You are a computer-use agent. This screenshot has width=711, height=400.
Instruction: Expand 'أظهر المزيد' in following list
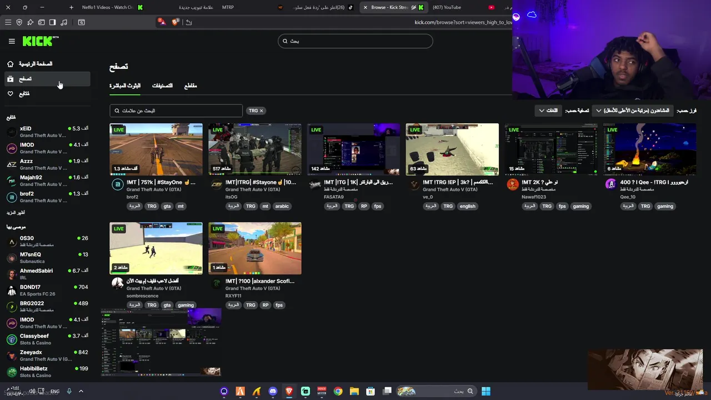pyautogui.click(x=16, y=213)
